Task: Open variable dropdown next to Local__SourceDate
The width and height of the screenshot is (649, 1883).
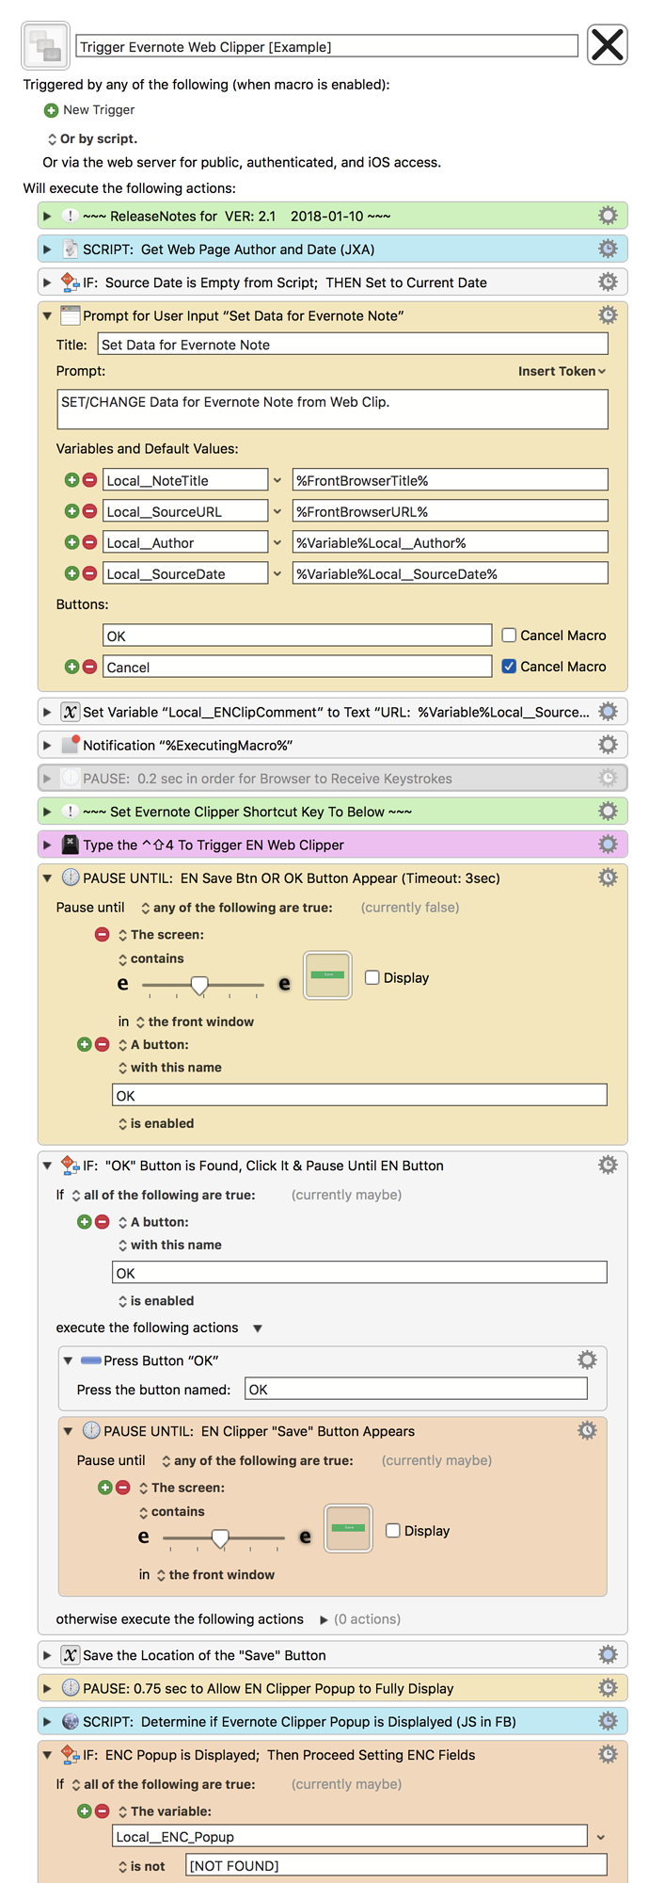Action: point(277,573)
